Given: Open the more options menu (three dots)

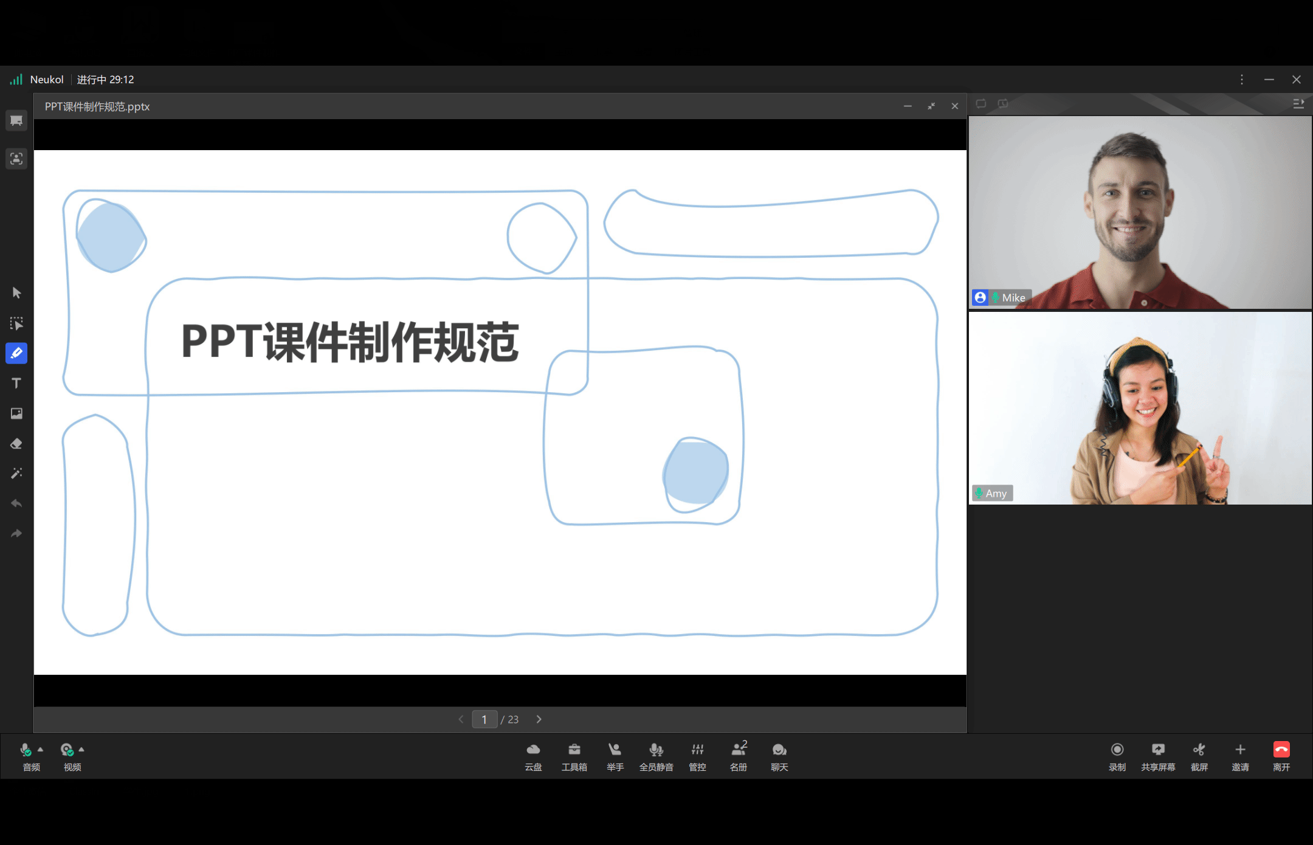Looking at the screenshot, I should point(1242,80).
